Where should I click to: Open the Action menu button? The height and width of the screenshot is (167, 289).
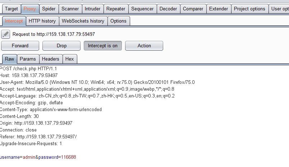coord(144,46)
